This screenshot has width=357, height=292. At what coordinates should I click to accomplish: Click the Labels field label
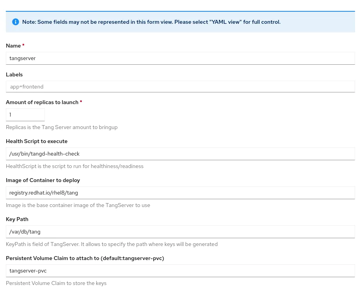14,74
